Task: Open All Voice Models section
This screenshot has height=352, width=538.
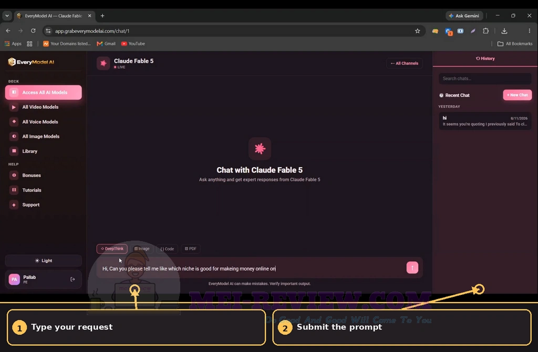Action: [x=43, y=122]
